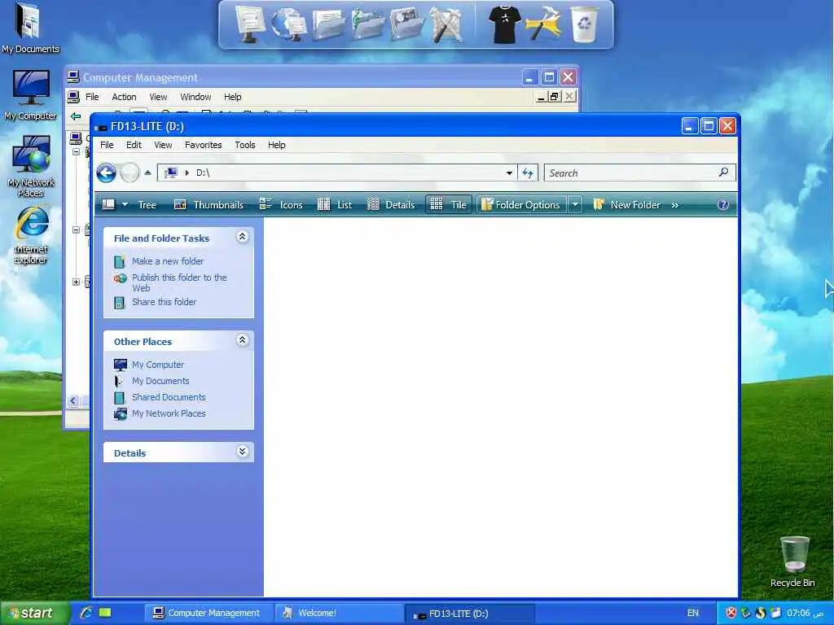Go back with the blue Back arrow
Viewport: 834px width, 625px height.
tap(107, 173)
